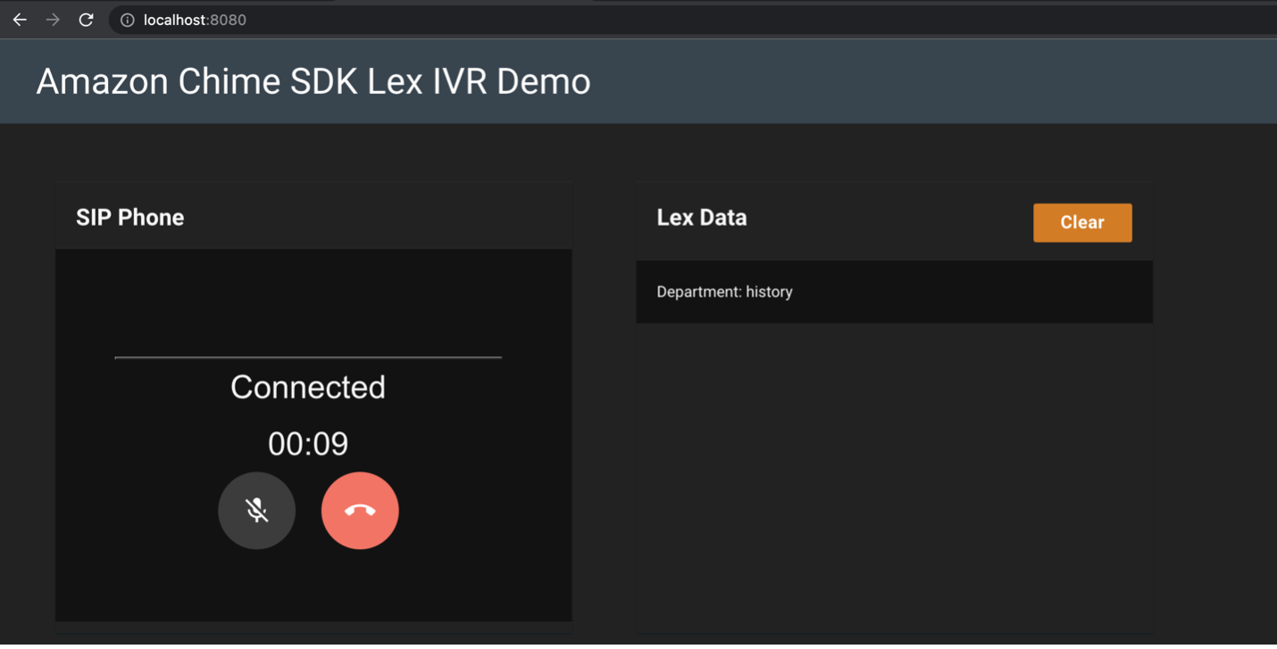The height and width of the screenshot is (649, 1277).
Task: Click the 'Connected' call status text
Action: 308,387
